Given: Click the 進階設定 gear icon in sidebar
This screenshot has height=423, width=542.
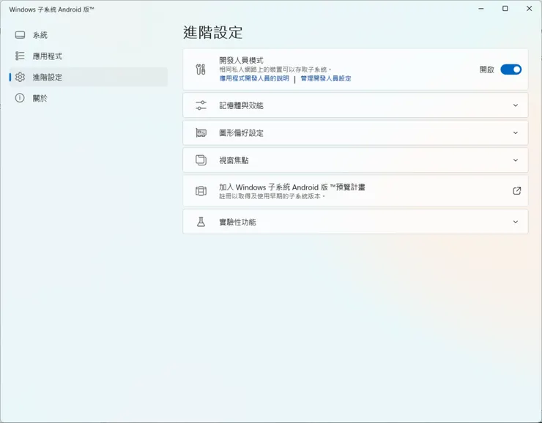Looking at the screenshot, I should [x=20, y=77].
